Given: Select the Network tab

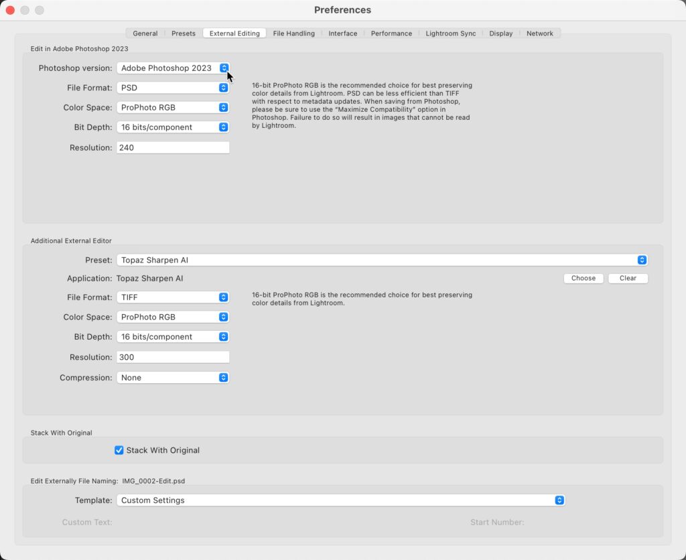Looking at the screenshot, I should tap(539, 33).
